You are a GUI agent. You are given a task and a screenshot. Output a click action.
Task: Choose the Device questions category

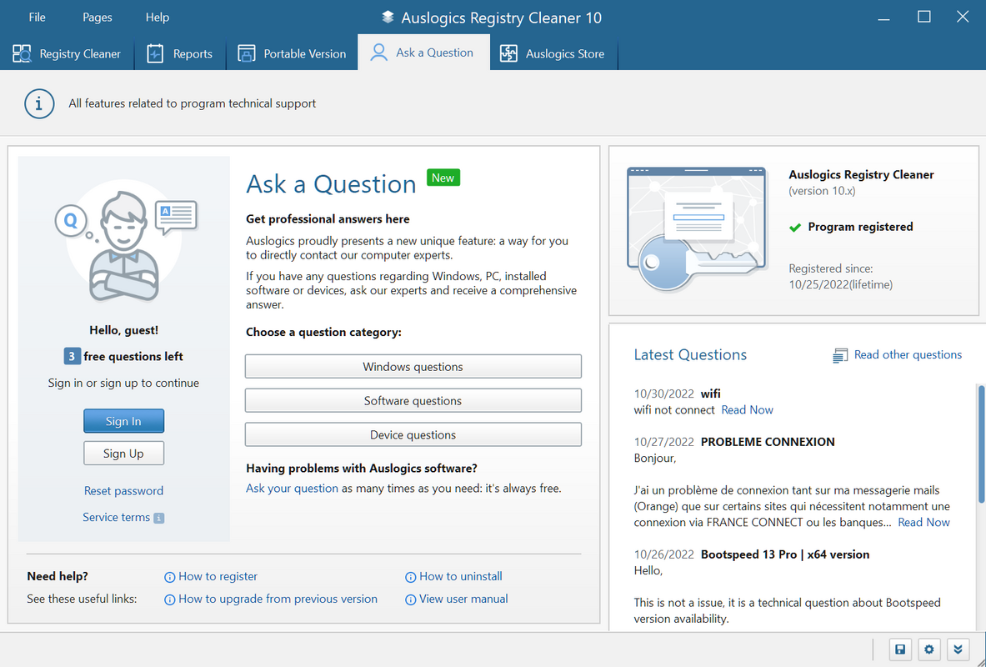pos(413,434)
